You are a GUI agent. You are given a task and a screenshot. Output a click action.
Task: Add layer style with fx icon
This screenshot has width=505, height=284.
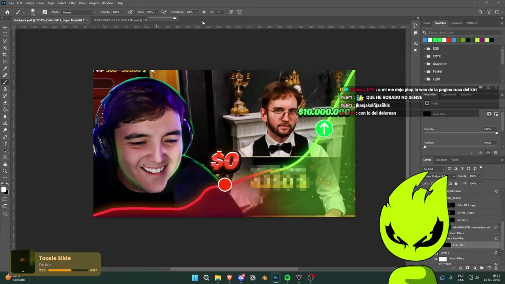(x=460, y=268)
